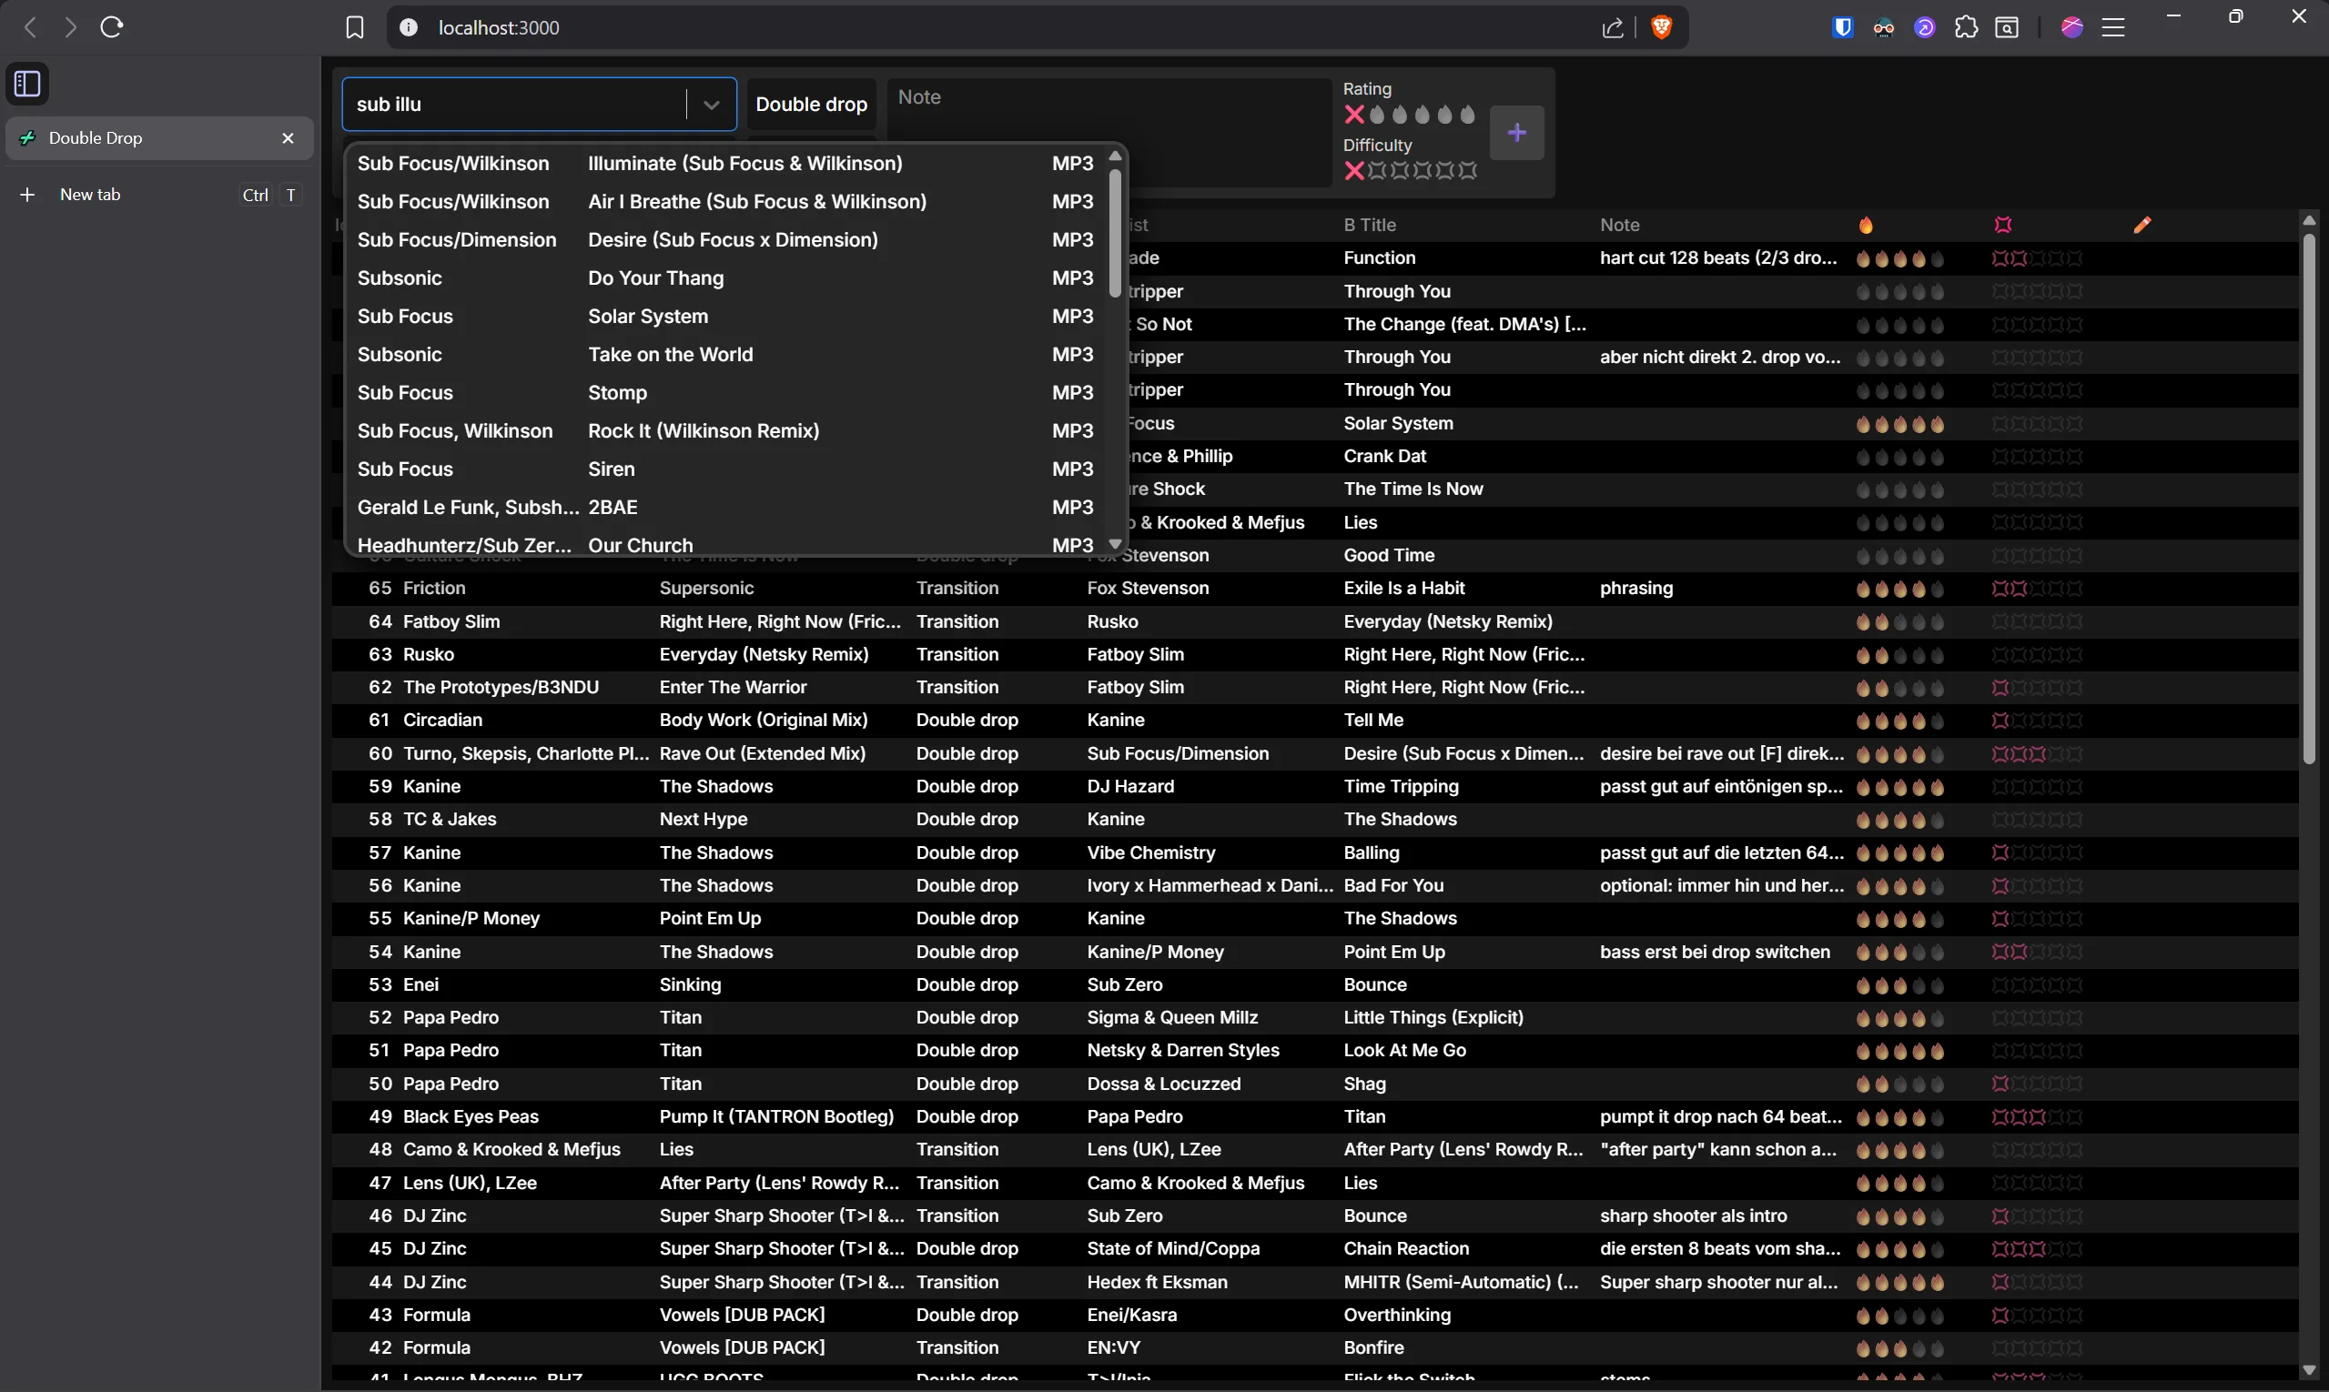Click the dropdown list scrollbar thumb
This screenshot has height=1392, width=2329.
click(1115, 232)
